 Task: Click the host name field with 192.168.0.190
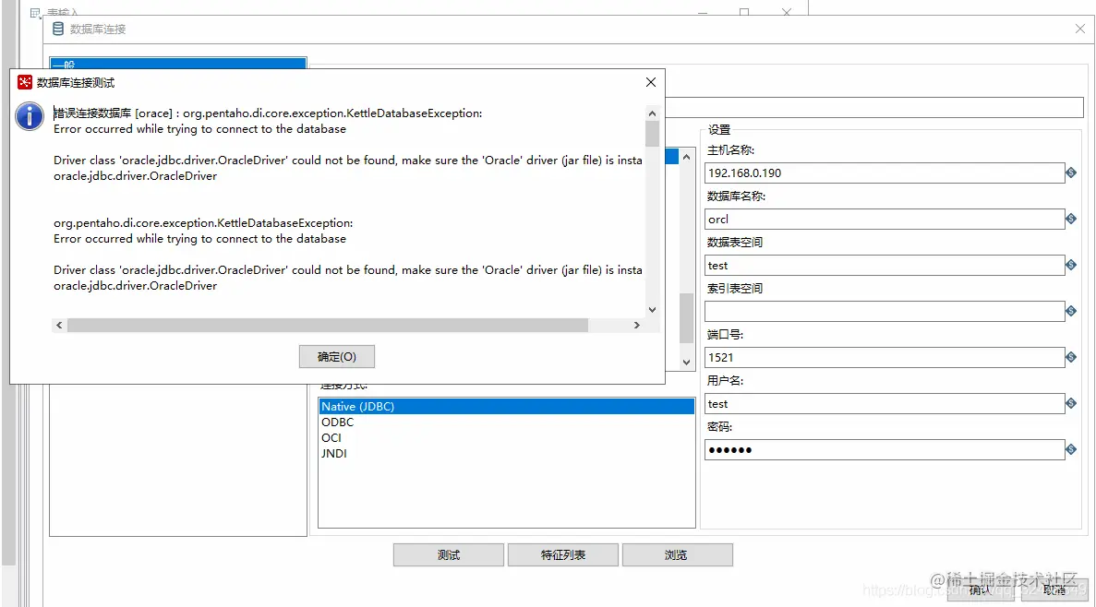point(885,173)
